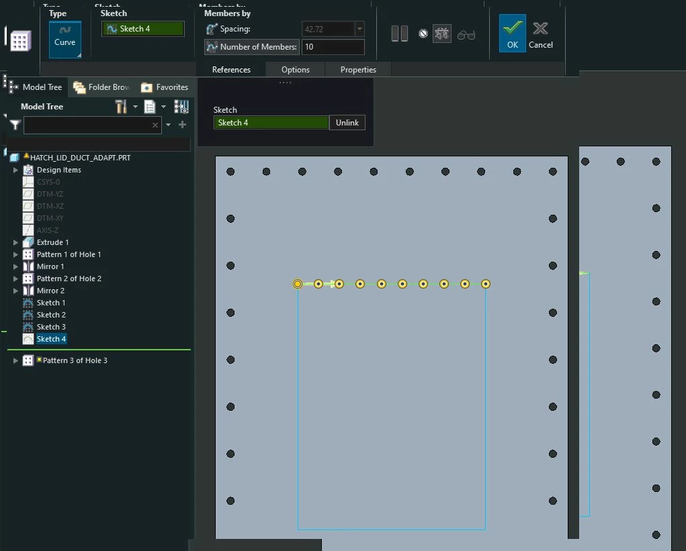Expand Pattern 1 of Hole 1

coord(15,254)
